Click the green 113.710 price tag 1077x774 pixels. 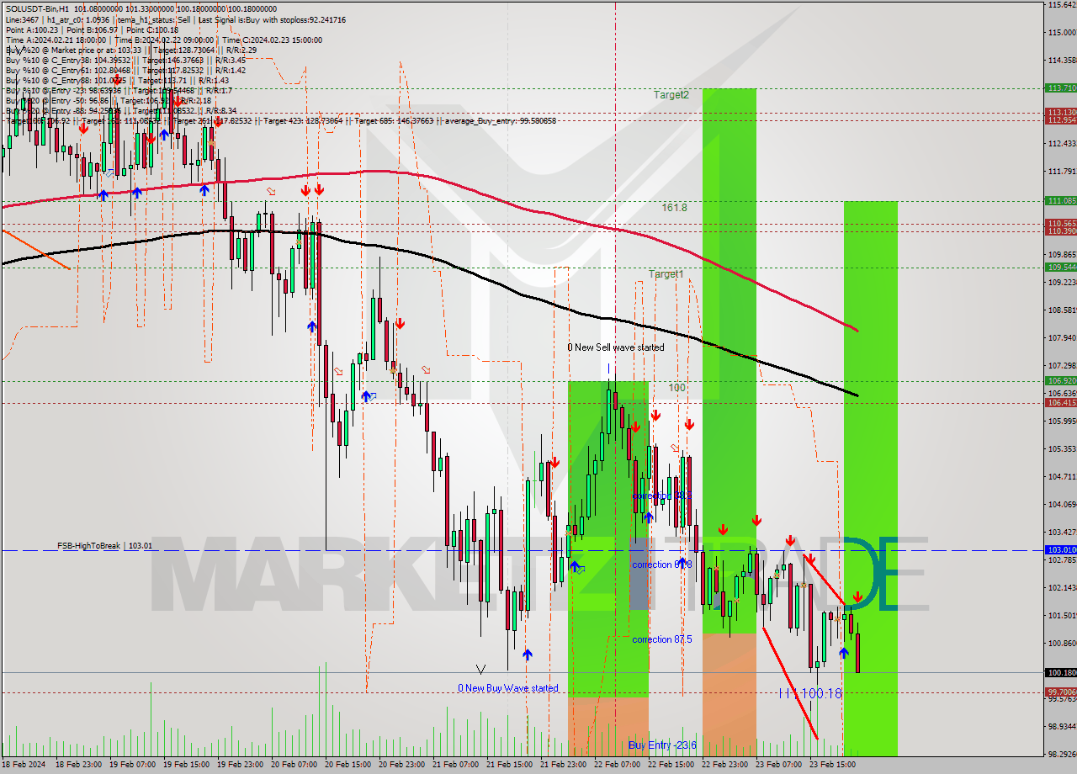tap(1060, 87)
